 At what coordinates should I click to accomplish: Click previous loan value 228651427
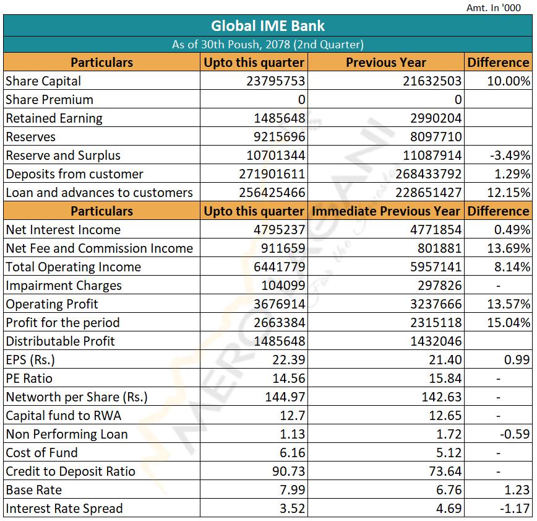429,193
